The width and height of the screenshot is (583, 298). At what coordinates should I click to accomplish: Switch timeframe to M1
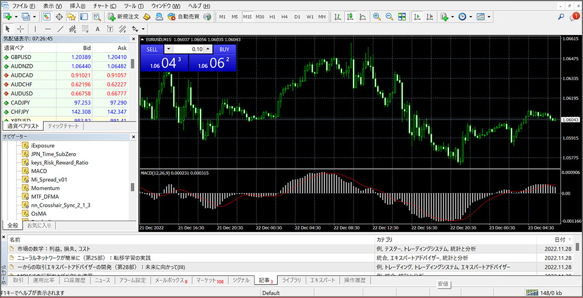pos(223,17)
